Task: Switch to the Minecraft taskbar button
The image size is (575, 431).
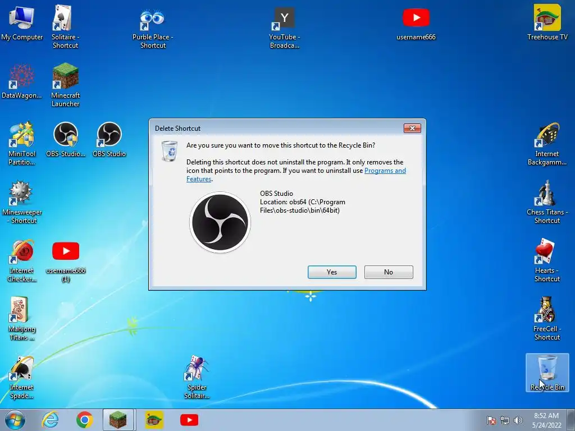Action: (118, 420)
